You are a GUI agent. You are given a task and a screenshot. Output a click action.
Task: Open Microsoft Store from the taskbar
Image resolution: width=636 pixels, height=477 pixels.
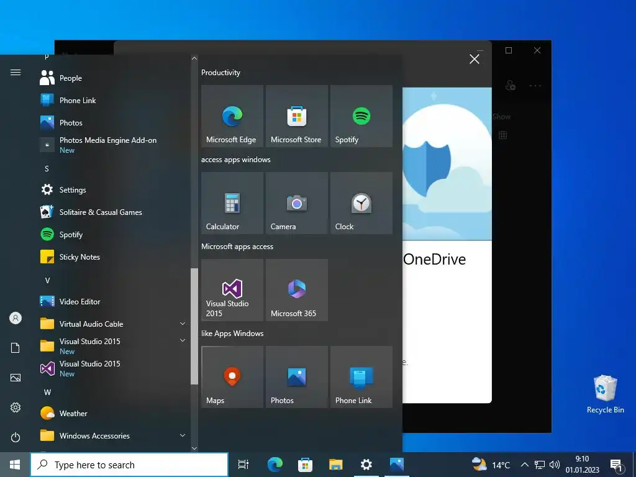(305, 465)
